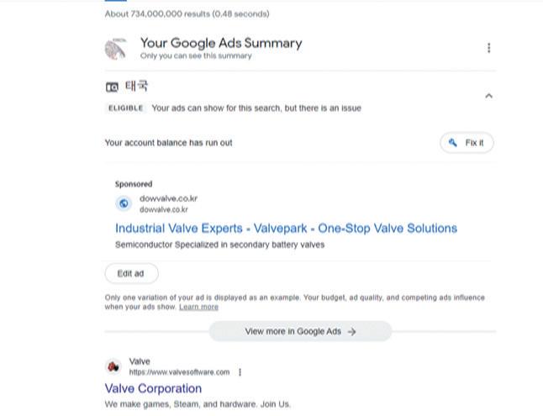This screenshot has height=416, width=543.
Task: Open the Industrial Valve Experts ad headline
Action: pos(286,228)
